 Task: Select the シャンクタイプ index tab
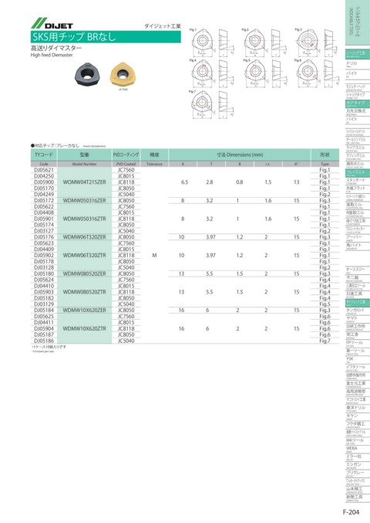358,96
